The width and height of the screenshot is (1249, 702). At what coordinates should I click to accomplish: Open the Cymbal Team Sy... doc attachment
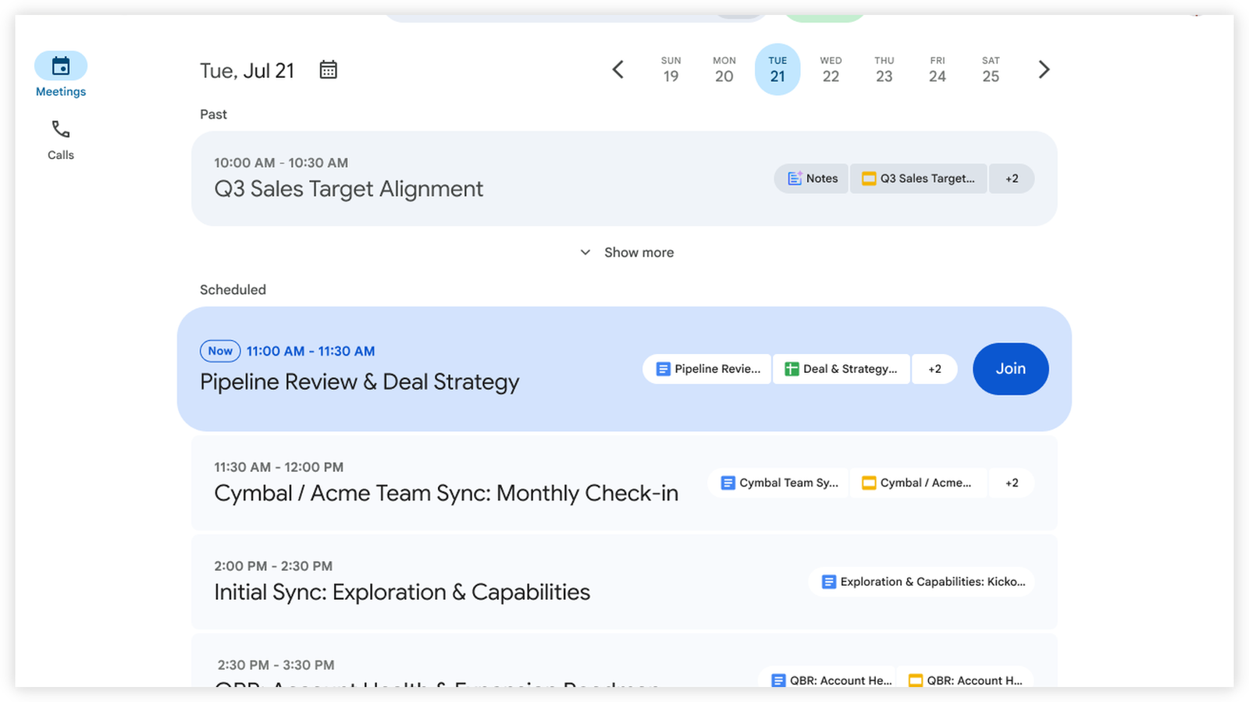(x=778, y=483)
